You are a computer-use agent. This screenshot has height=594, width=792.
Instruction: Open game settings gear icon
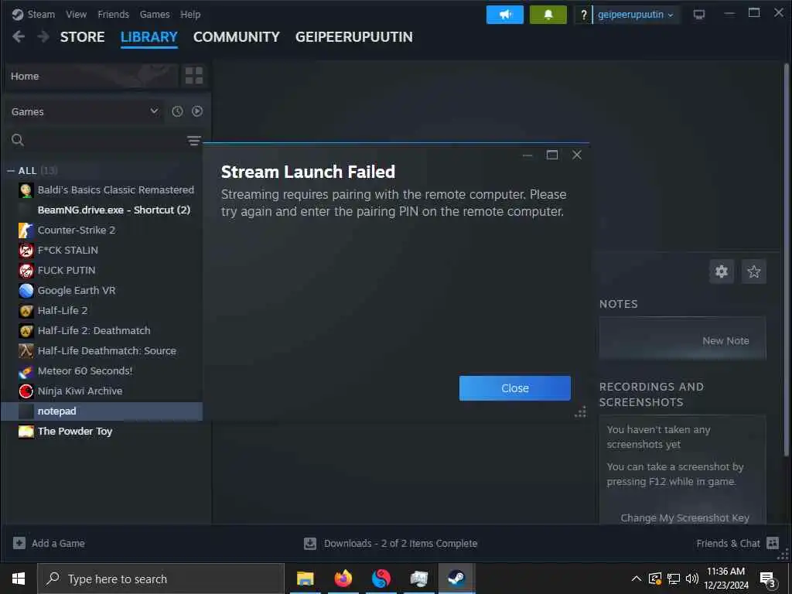click(x=722, y=271)
